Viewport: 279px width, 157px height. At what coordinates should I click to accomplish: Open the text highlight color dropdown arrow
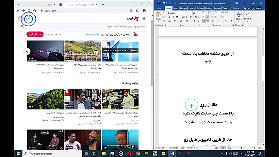click(x=178, y=21)
